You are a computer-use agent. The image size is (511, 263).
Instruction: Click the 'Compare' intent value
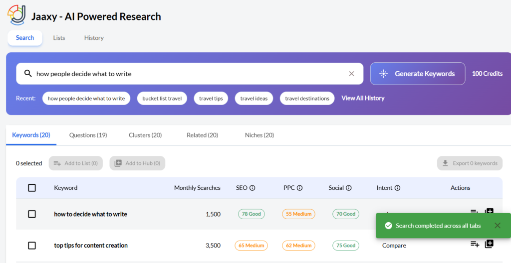tap(394, 246)
